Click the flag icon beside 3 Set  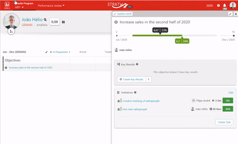click(x=213, y=100)
